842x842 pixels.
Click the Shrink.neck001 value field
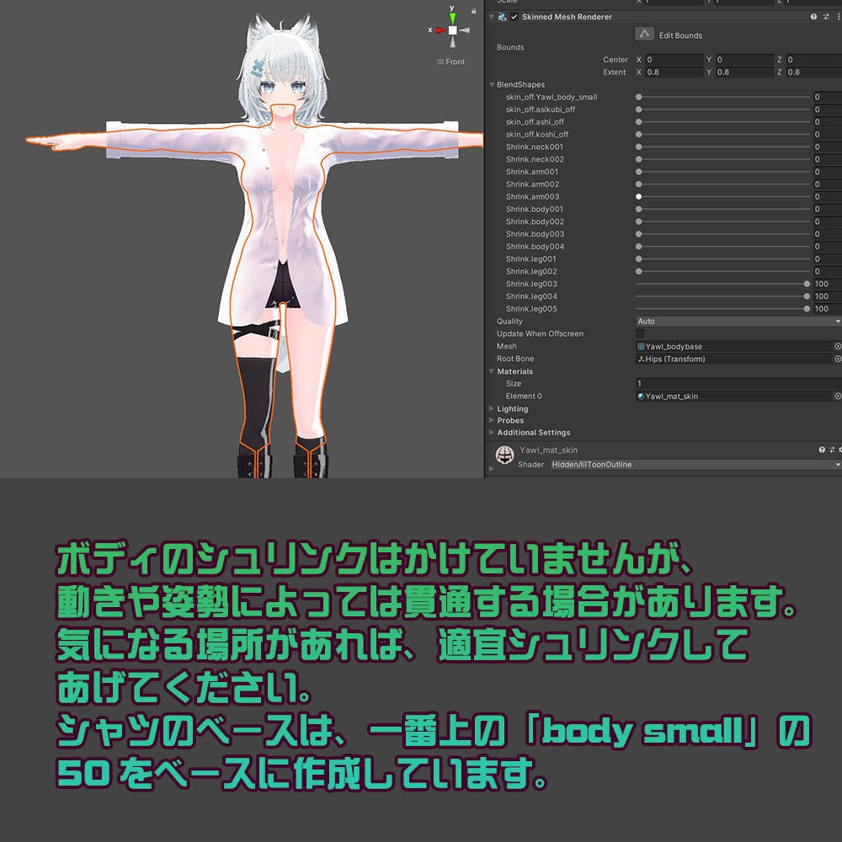click(827, 147)
